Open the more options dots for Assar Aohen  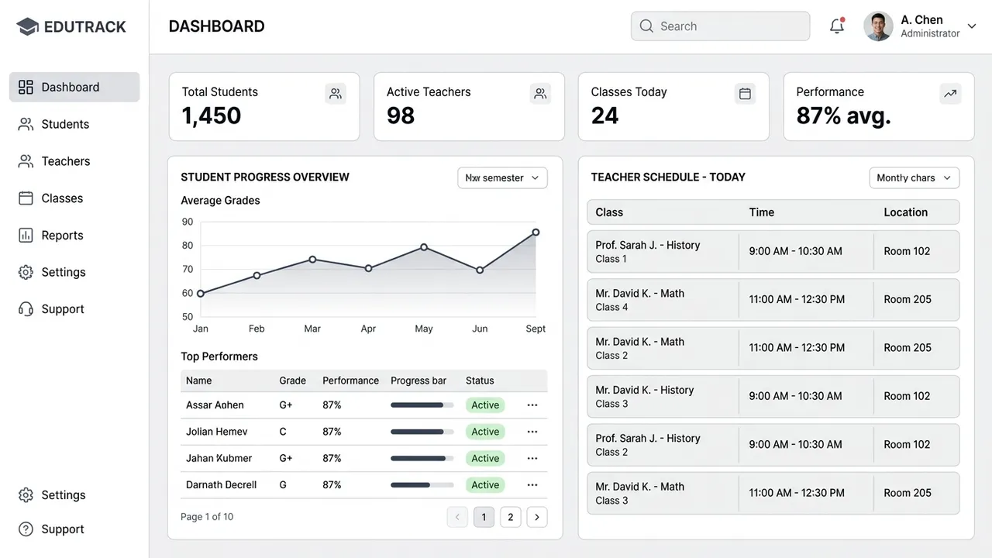532,405
